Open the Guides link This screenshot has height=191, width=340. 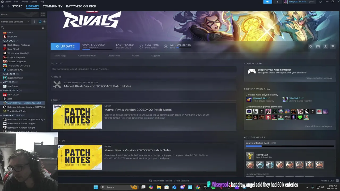(x=136, y=55)
